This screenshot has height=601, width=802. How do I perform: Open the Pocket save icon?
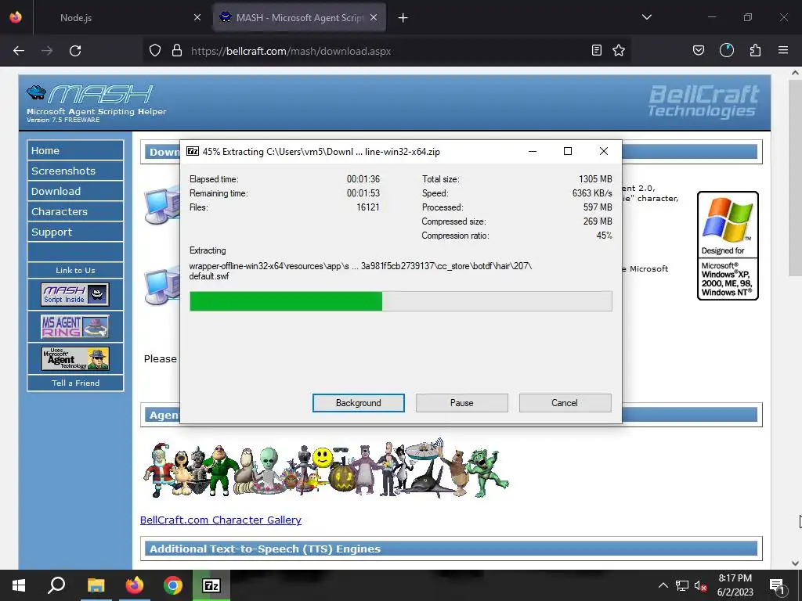[x=698, y=51]
